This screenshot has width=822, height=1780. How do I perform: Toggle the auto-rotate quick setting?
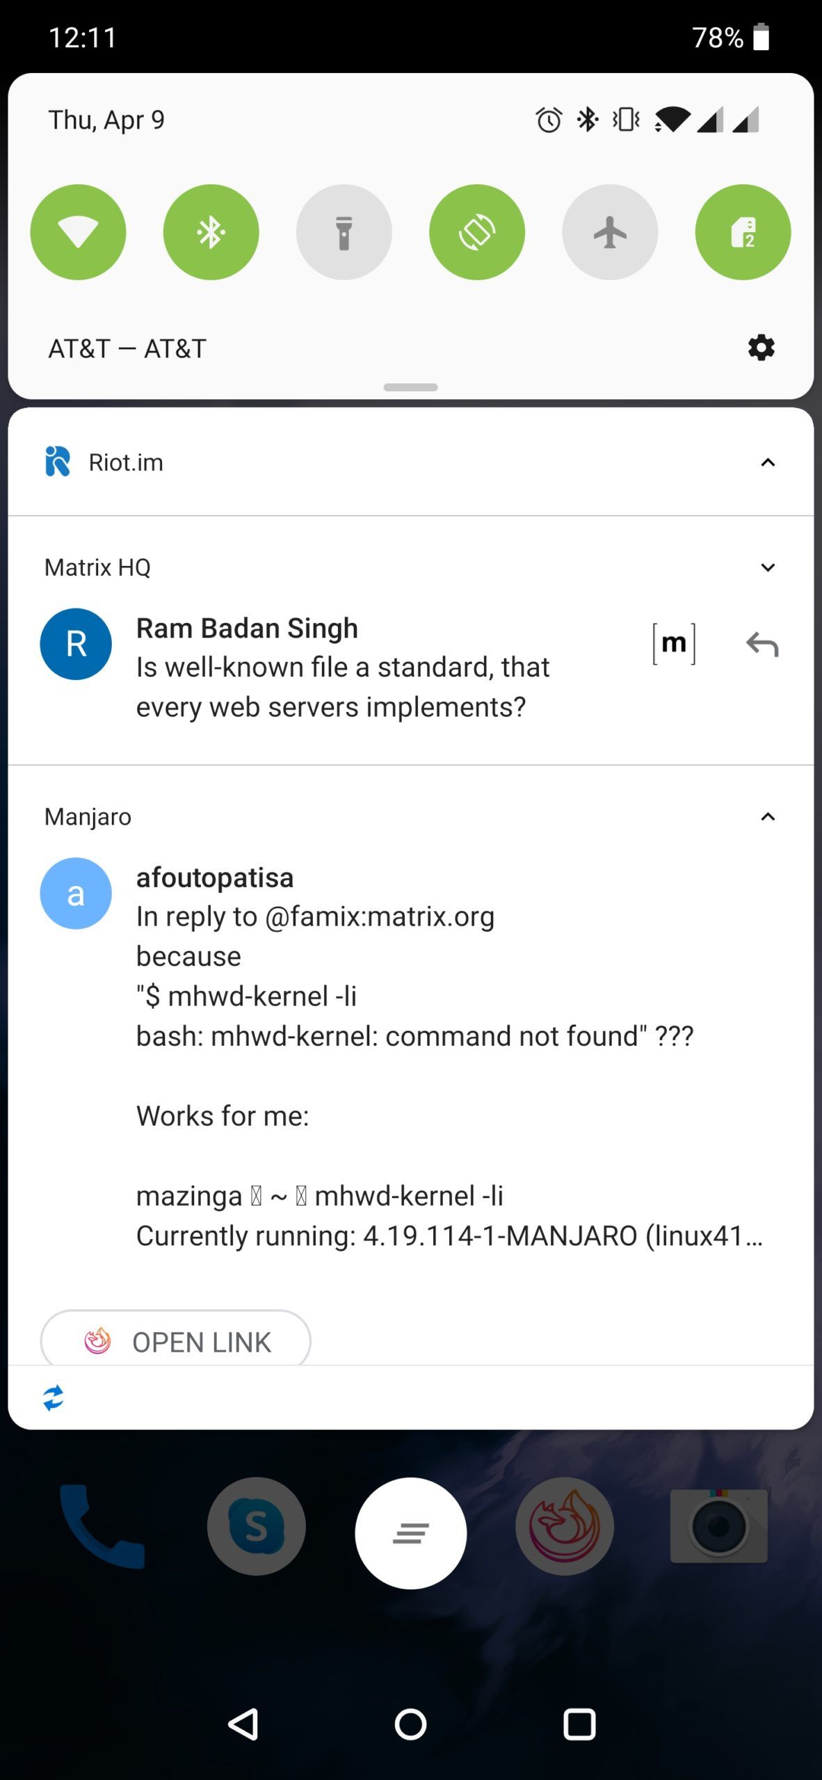(477, 232)
